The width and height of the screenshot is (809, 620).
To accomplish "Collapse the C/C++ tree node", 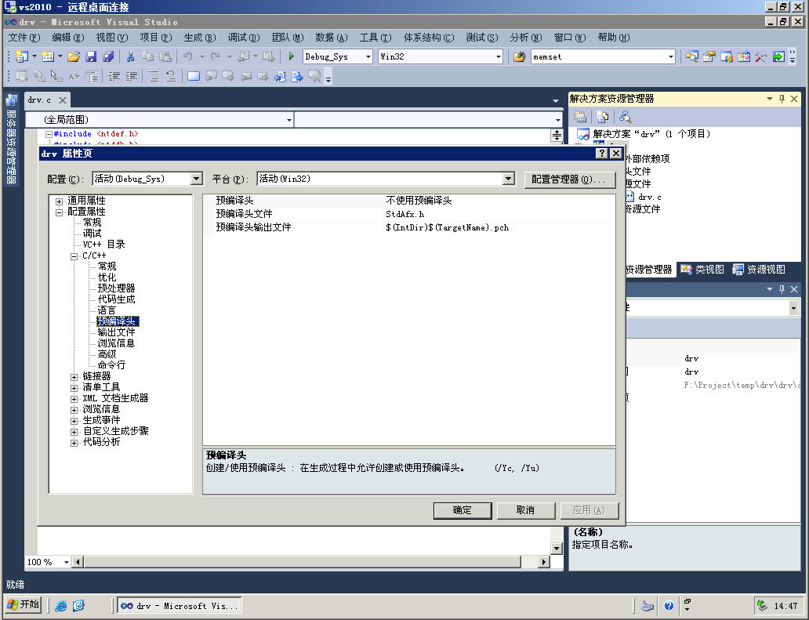I will (74, 256).
